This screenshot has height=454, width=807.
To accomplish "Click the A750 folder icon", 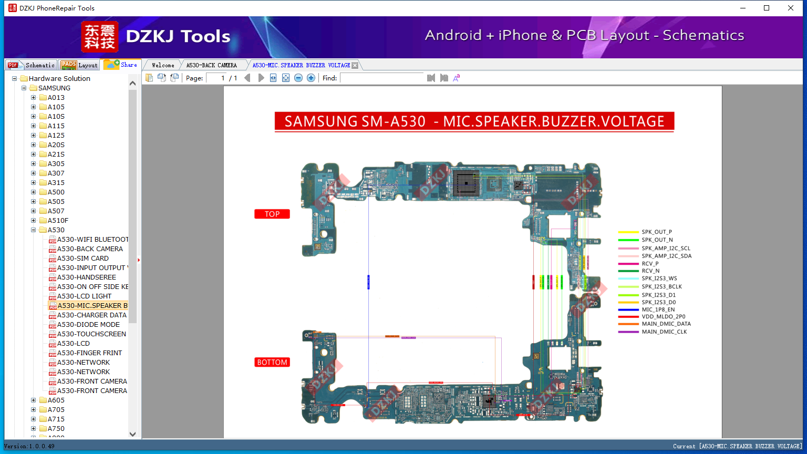I will click(43, 429).
